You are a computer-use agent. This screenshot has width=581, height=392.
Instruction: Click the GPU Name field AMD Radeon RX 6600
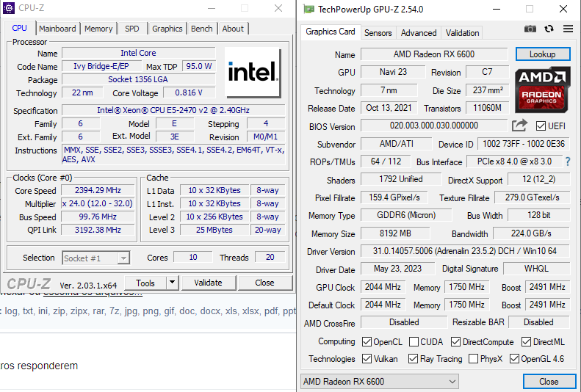[x=434, y=54]
